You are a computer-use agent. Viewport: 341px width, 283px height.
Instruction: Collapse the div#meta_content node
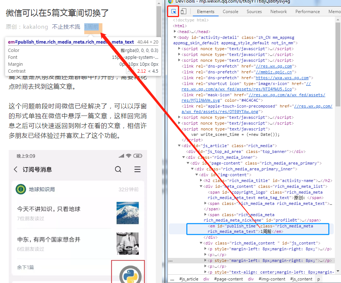pos(201,186)
